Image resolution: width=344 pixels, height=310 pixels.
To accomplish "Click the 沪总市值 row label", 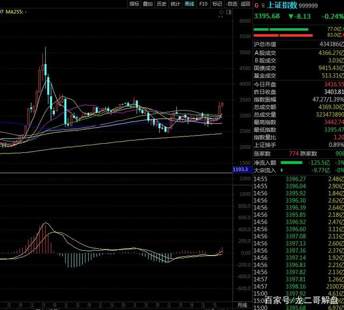I will pyautogui.click(x=265, y=44).
